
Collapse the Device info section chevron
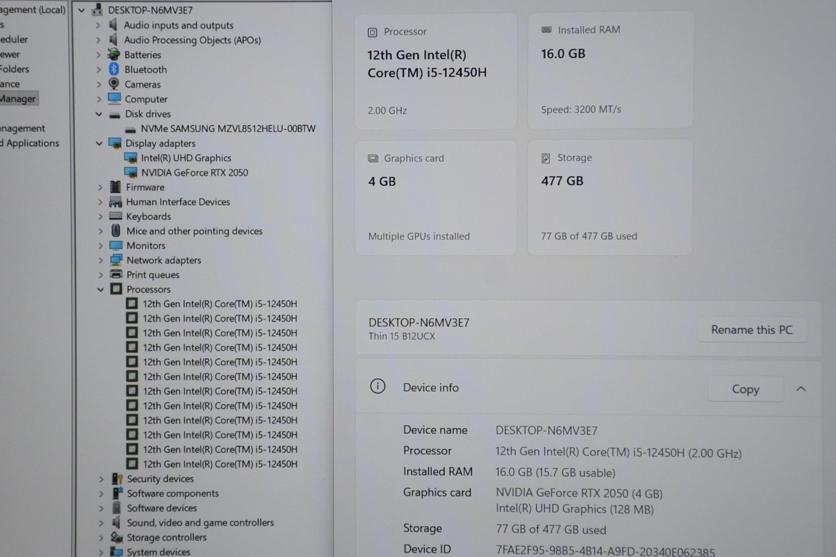click(801, 389)
